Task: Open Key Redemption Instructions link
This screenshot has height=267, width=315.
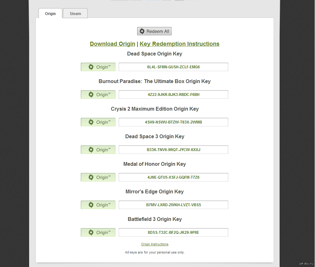Action: 179,44
